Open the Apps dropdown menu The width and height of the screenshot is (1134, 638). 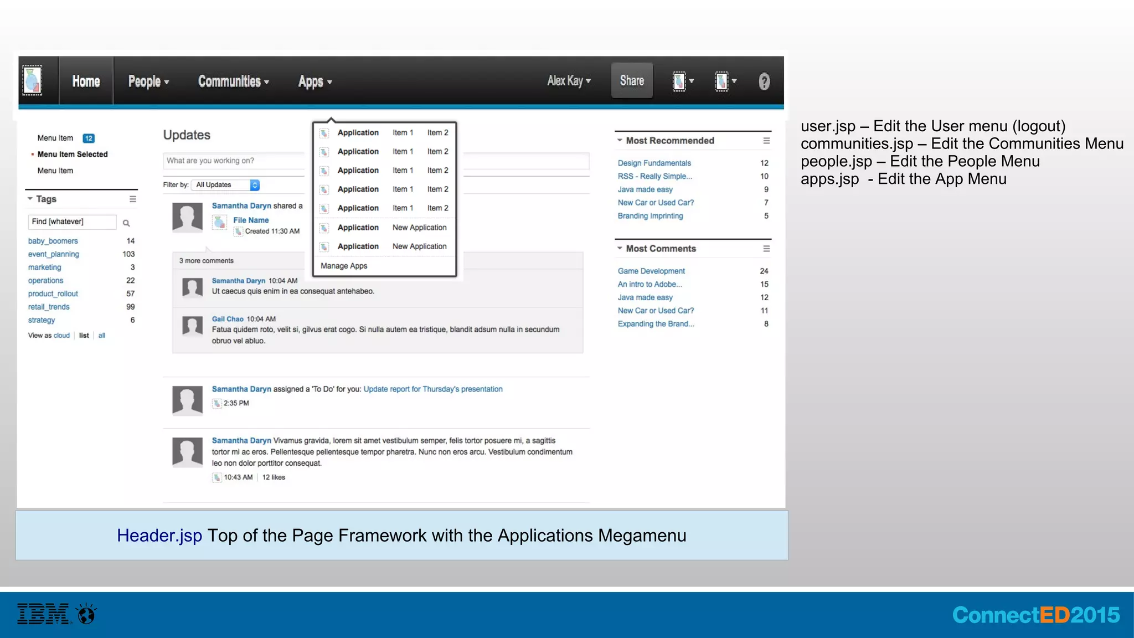click(x=315, y=81)
